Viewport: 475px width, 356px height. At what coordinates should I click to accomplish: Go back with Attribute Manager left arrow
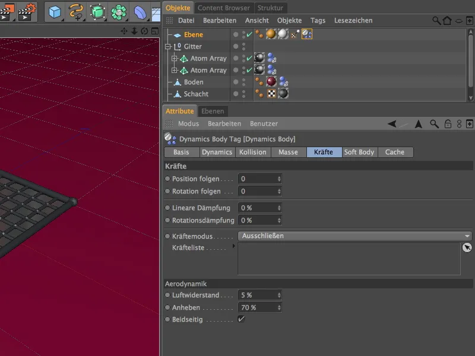click(392, 124)
